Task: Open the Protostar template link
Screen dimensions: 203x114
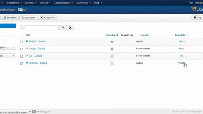Action: click(181, 63)
